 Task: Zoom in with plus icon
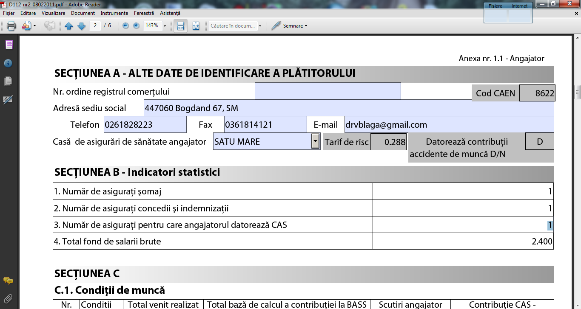point(136,25)
